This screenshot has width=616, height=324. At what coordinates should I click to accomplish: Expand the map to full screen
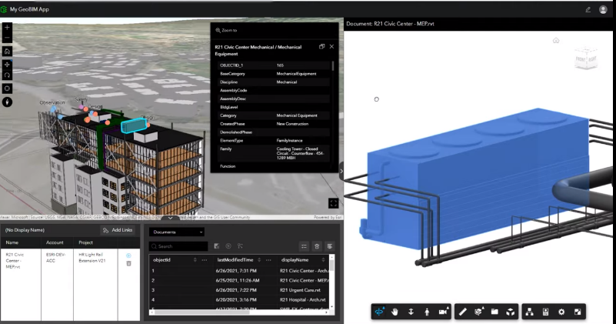point(333,203)
